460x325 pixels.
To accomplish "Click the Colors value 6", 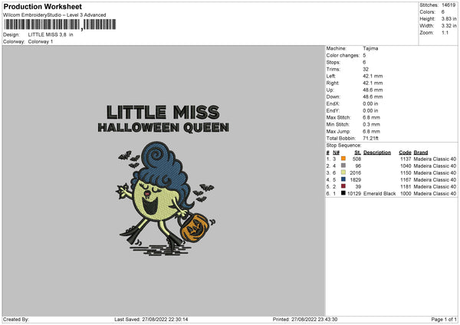I will coord(443,12).
